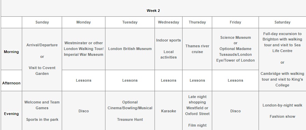Select Friday's Science Museum cell
The height and width of the screenshot is (130, 306).
point(235,49)
